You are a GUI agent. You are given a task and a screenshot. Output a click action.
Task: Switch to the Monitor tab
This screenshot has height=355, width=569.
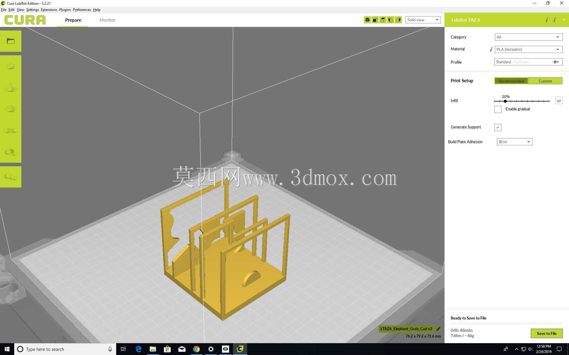point(108,20)
